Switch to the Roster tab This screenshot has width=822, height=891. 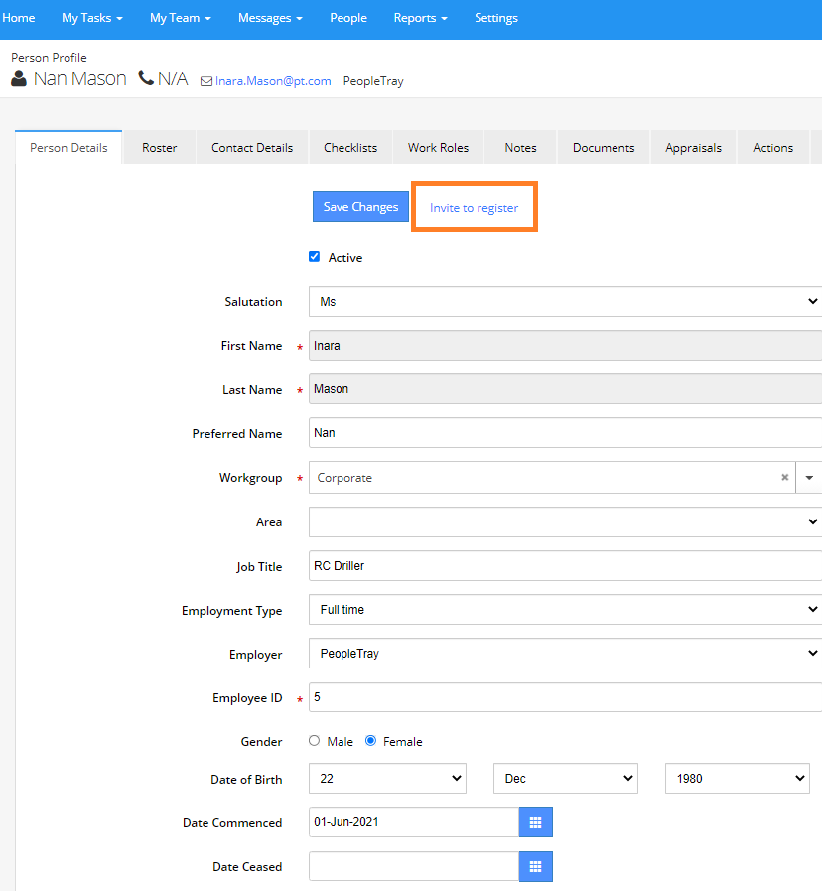click(x=159, y=148)
